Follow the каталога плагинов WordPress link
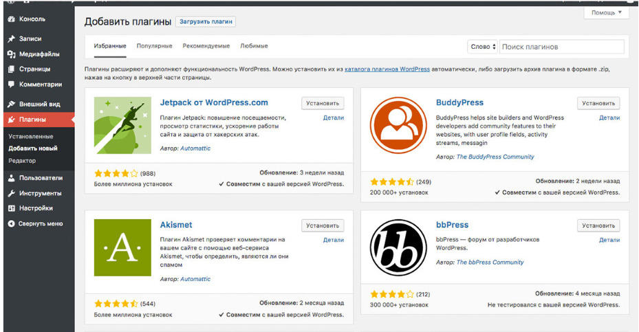Viewport: 639px width, 332px height. click(387, 69)
